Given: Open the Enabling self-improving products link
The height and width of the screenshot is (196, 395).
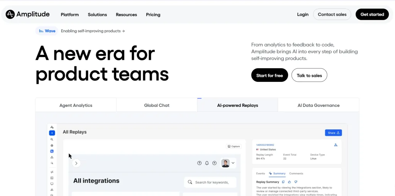Looking at the screenshot, I should tap(93, 31).
